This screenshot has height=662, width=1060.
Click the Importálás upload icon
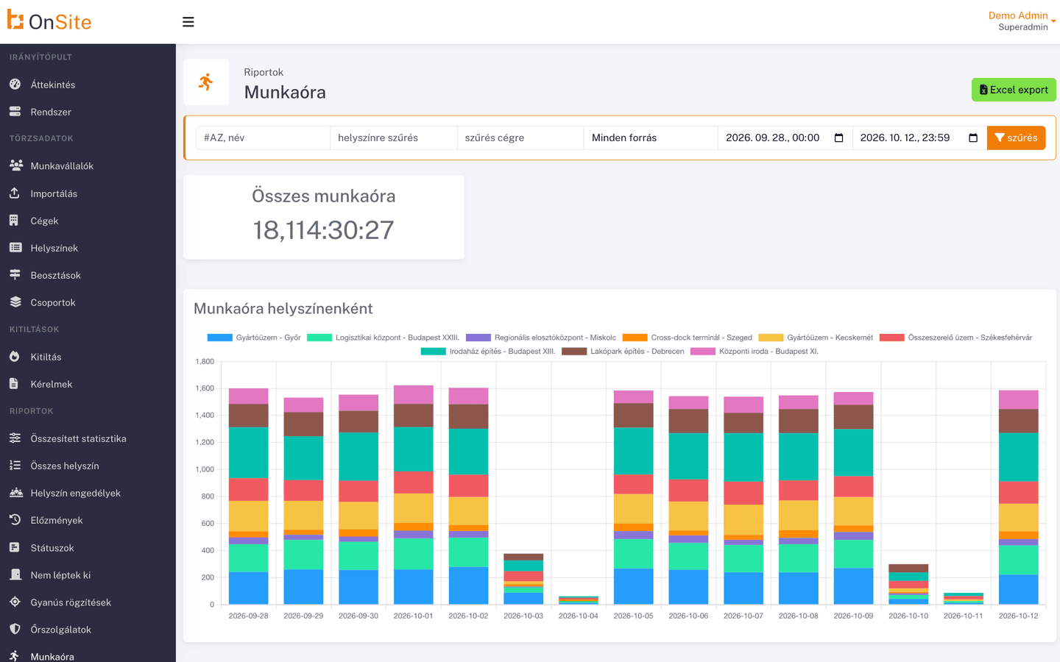[15, 193]
